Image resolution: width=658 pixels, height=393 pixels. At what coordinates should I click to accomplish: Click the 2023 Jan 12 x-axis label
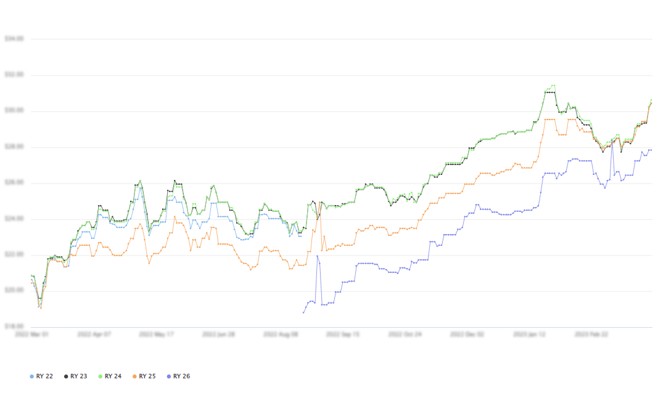[529, 334]
